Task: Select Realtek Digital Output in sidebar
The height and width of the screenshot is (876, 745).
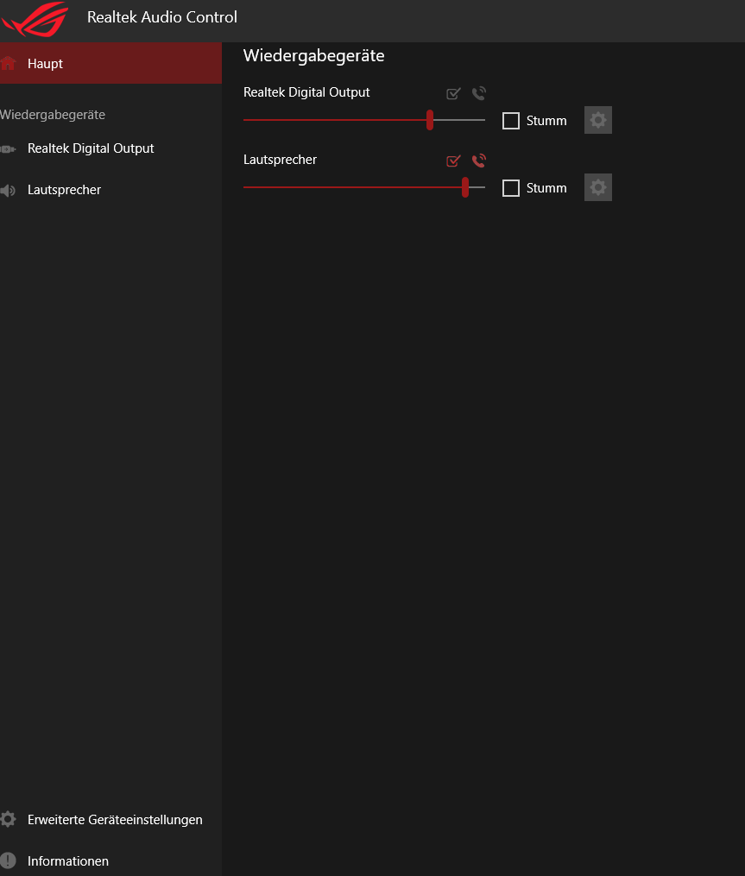Action: point(110,148)
